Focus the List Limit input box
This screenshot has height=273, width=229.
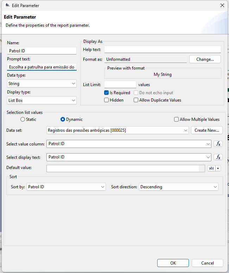[120, 85]
